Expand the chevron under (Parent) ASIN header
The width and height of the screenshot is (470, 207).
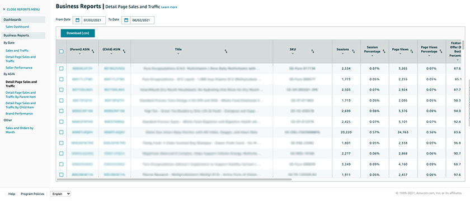click(x=79, y=54)
